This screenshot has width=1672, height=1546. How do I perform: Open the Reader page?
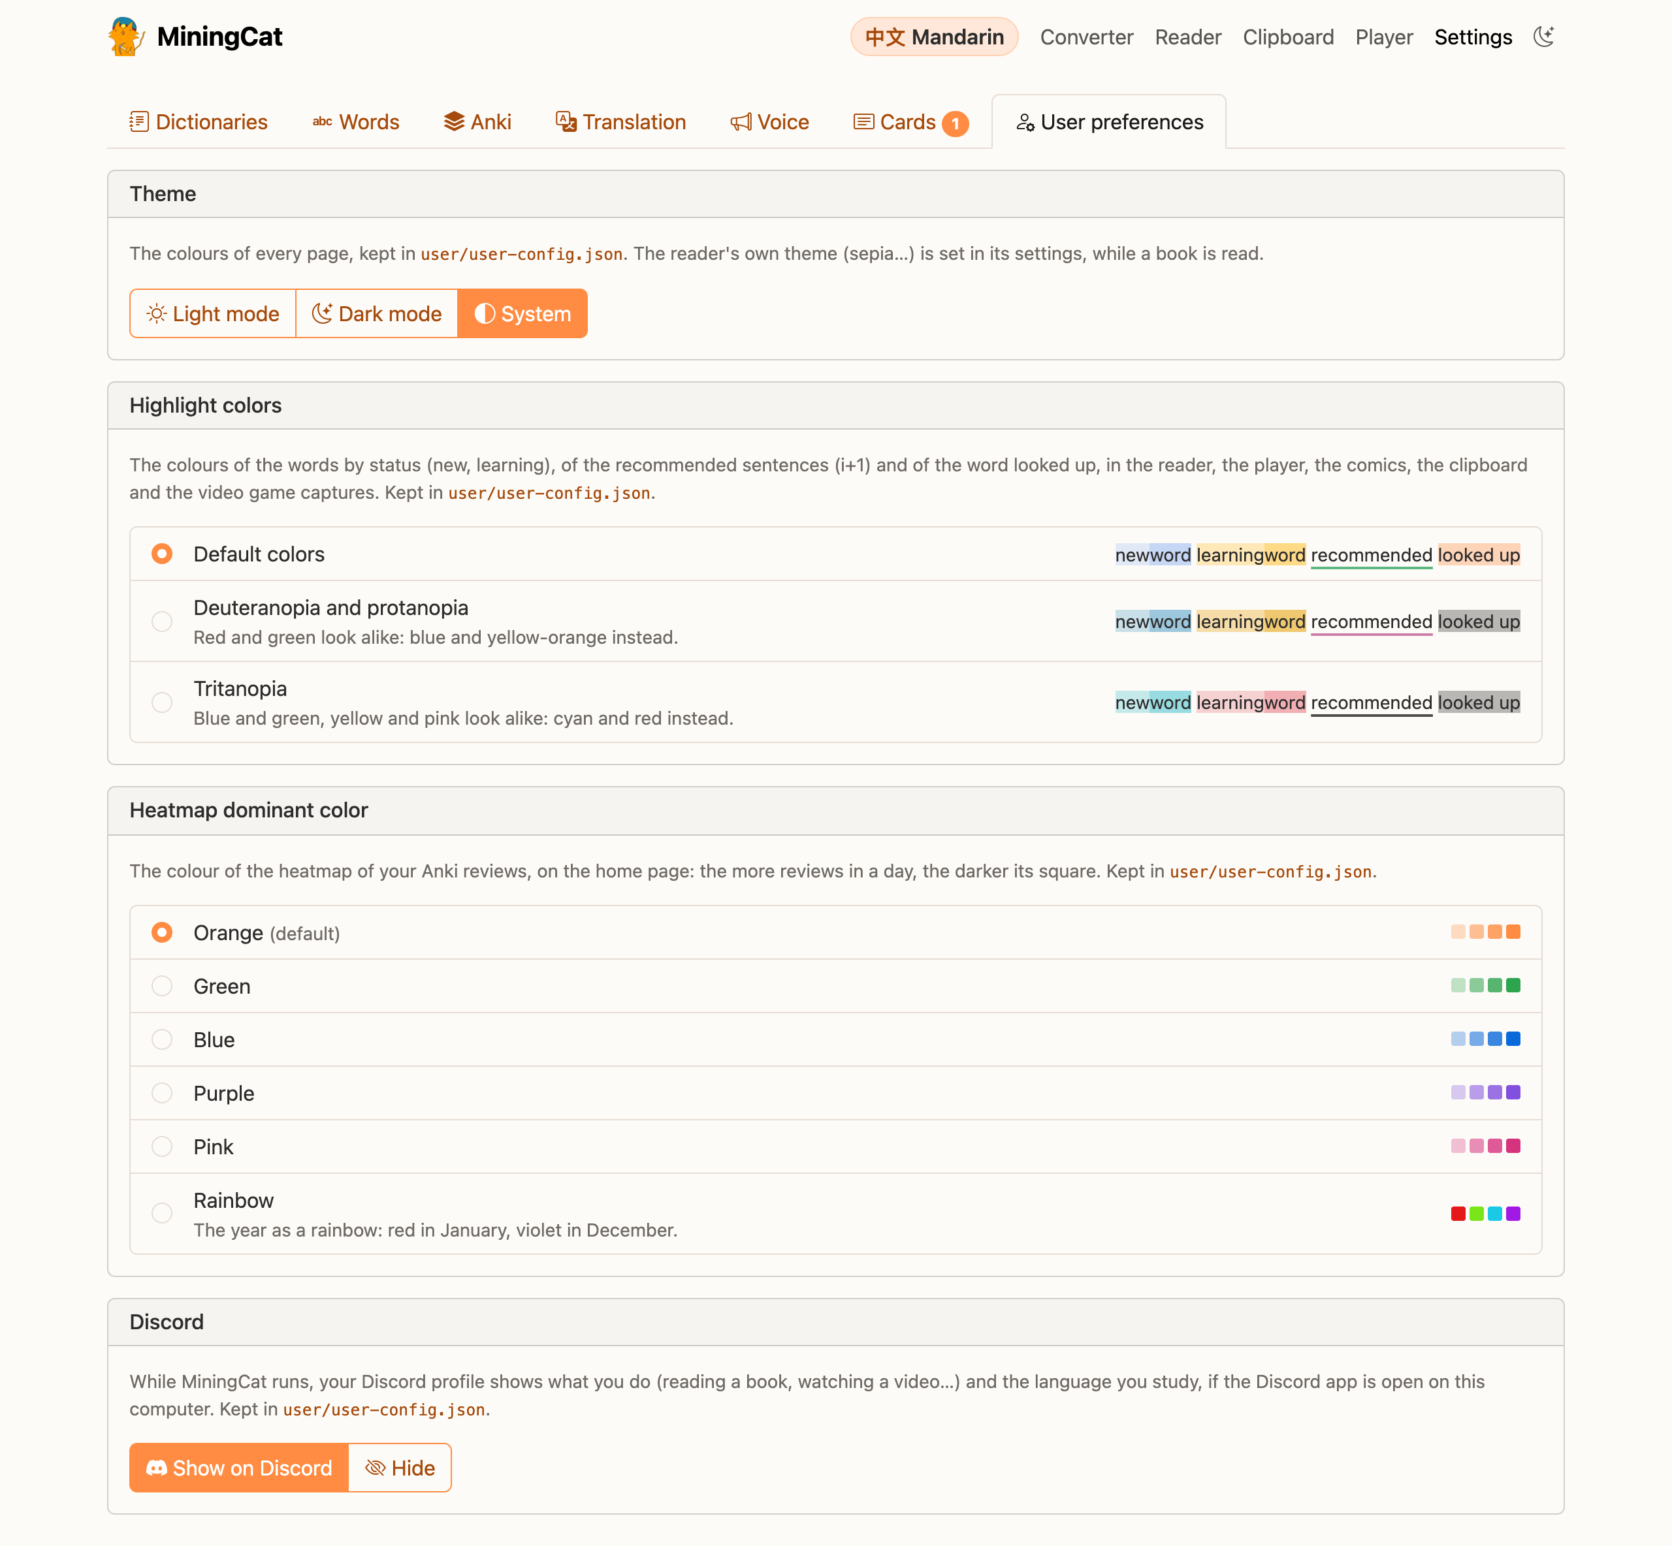coord(1187,37)
